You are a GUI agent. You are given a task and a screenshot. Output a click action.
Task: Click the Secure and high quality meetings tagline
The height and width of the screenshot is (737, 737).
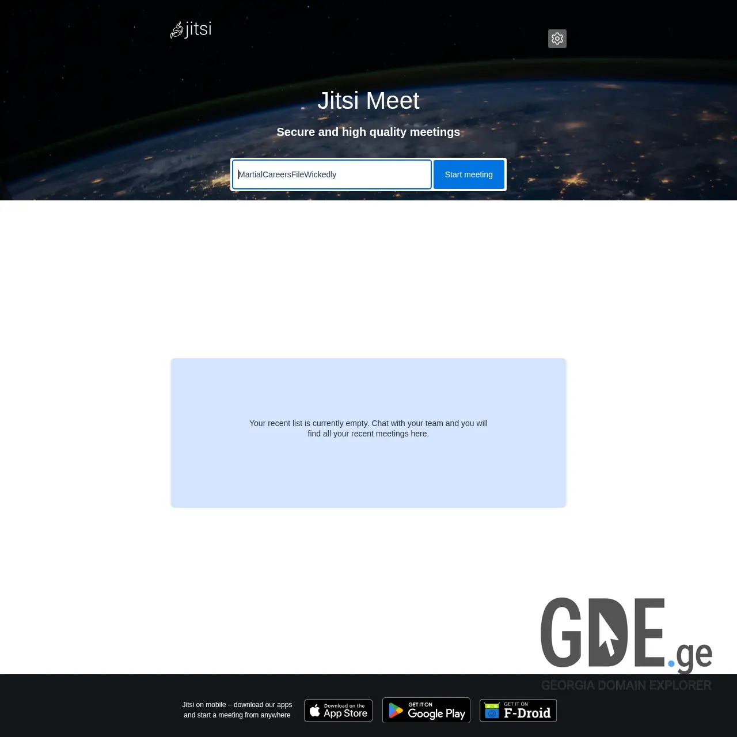(368, 132)
